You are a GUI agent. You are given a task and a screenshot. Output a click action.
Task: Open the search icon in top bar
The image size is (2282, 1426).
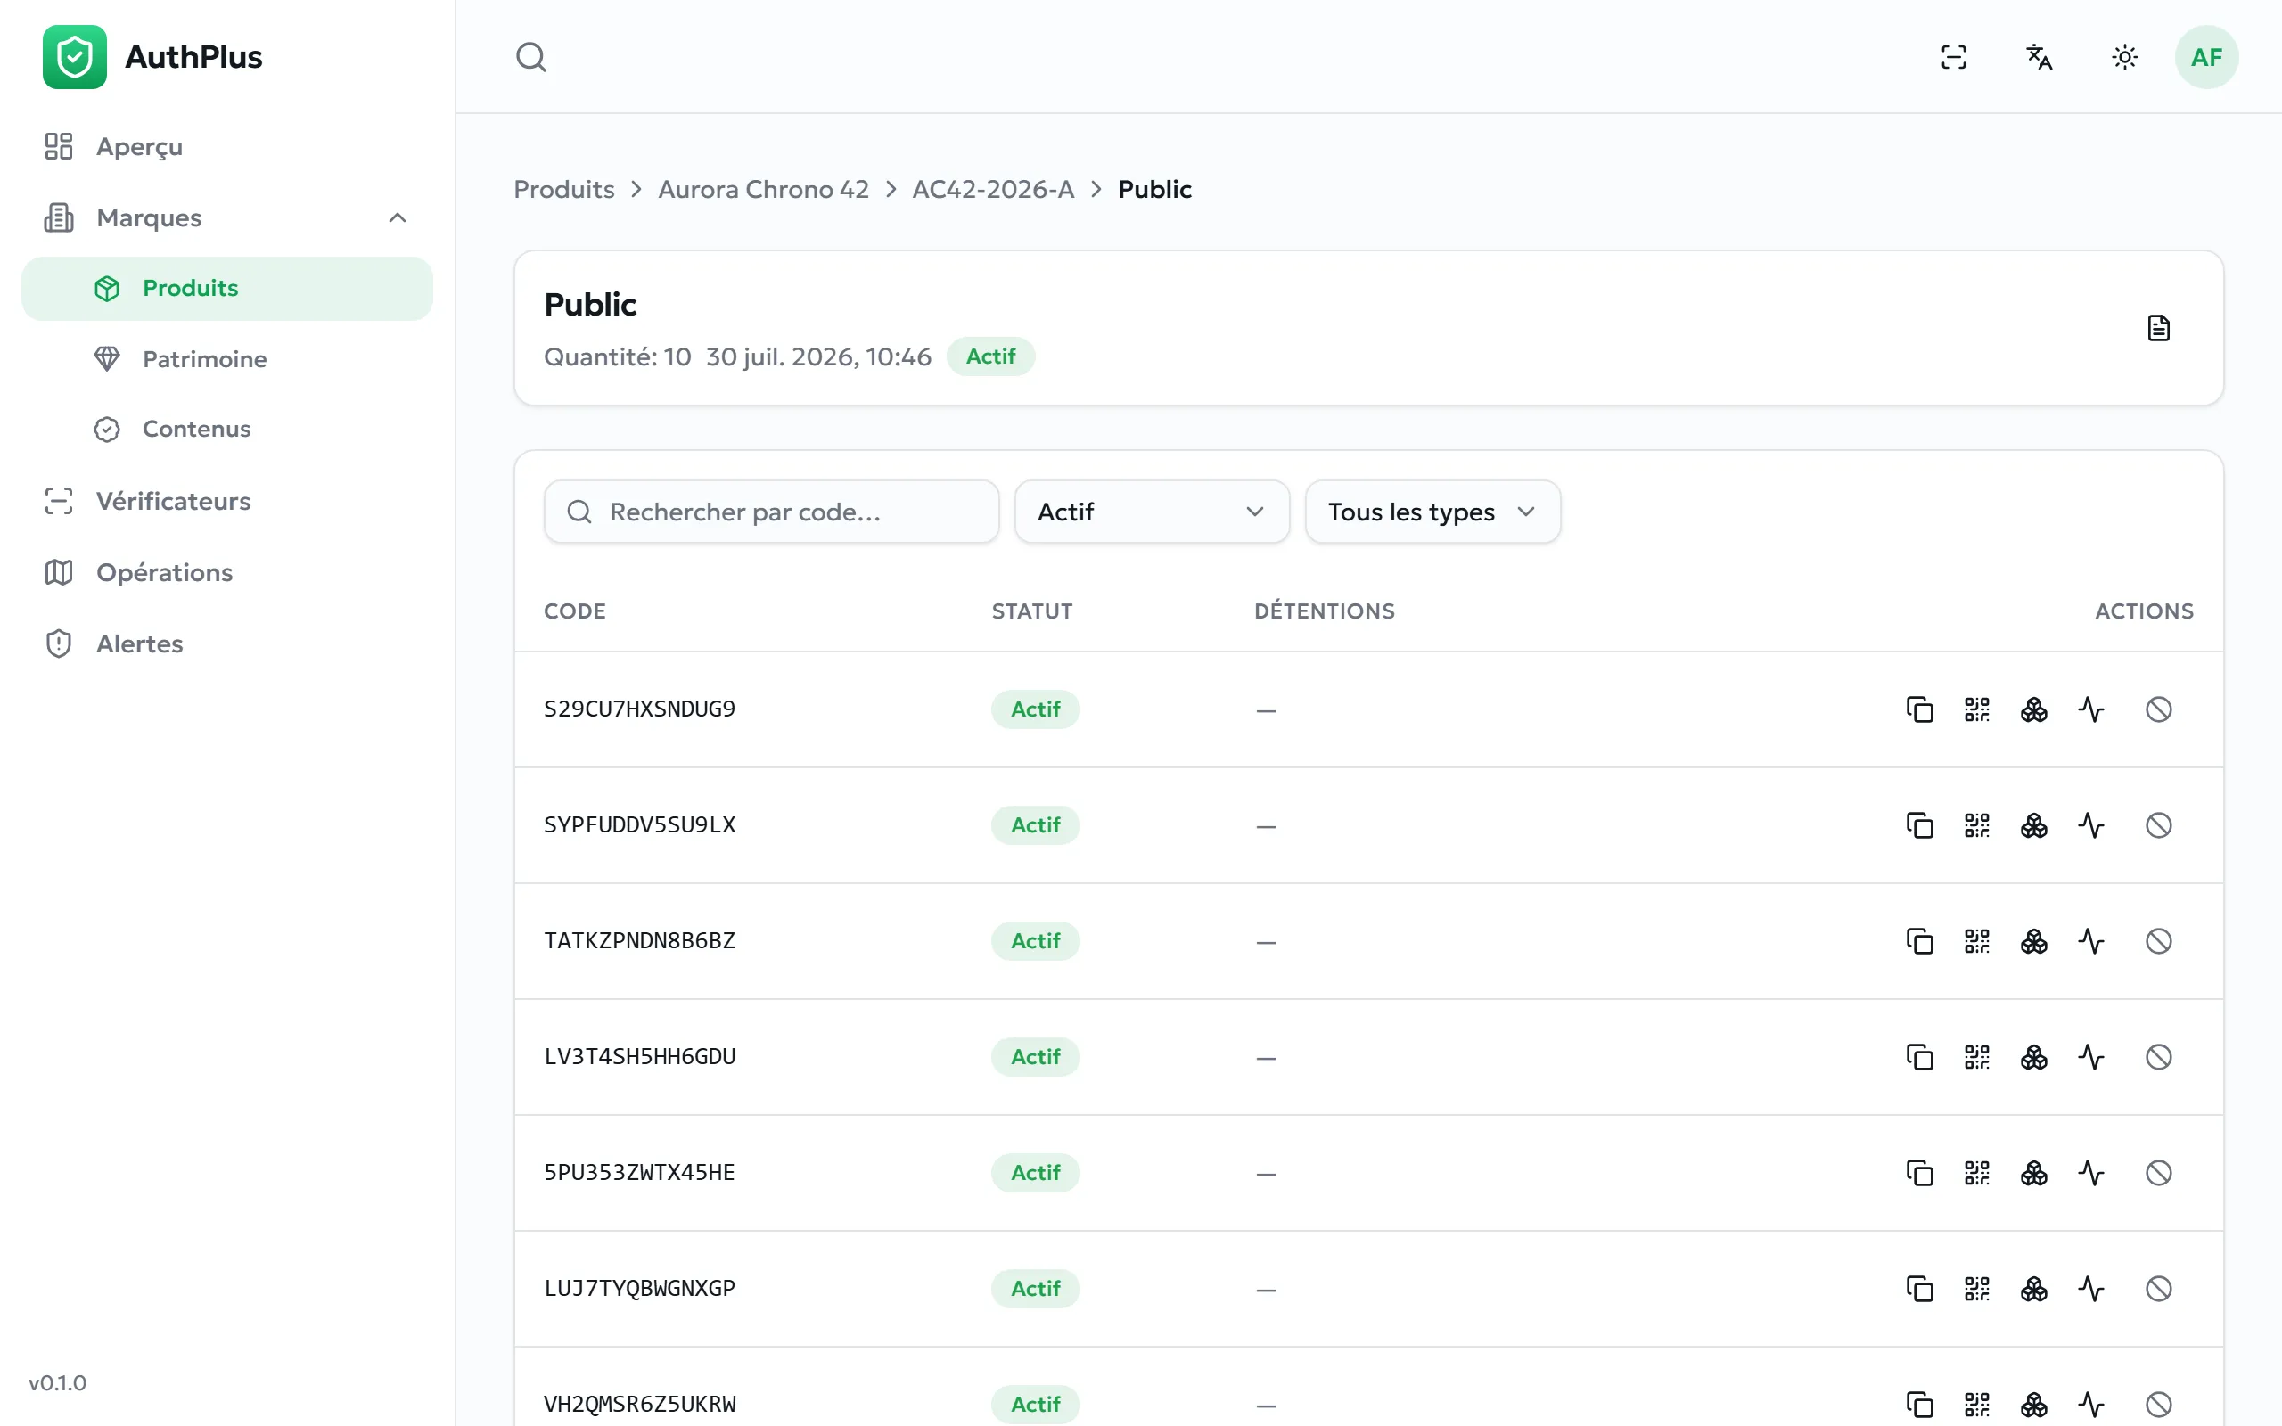(531, 56)
